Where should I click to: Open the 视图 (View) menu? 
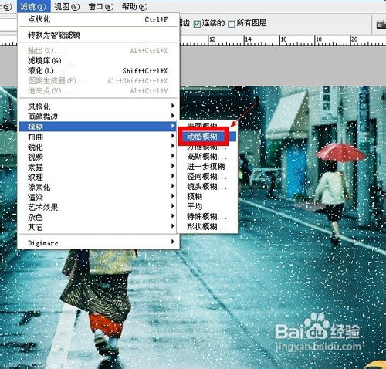(x=67, y=6)
